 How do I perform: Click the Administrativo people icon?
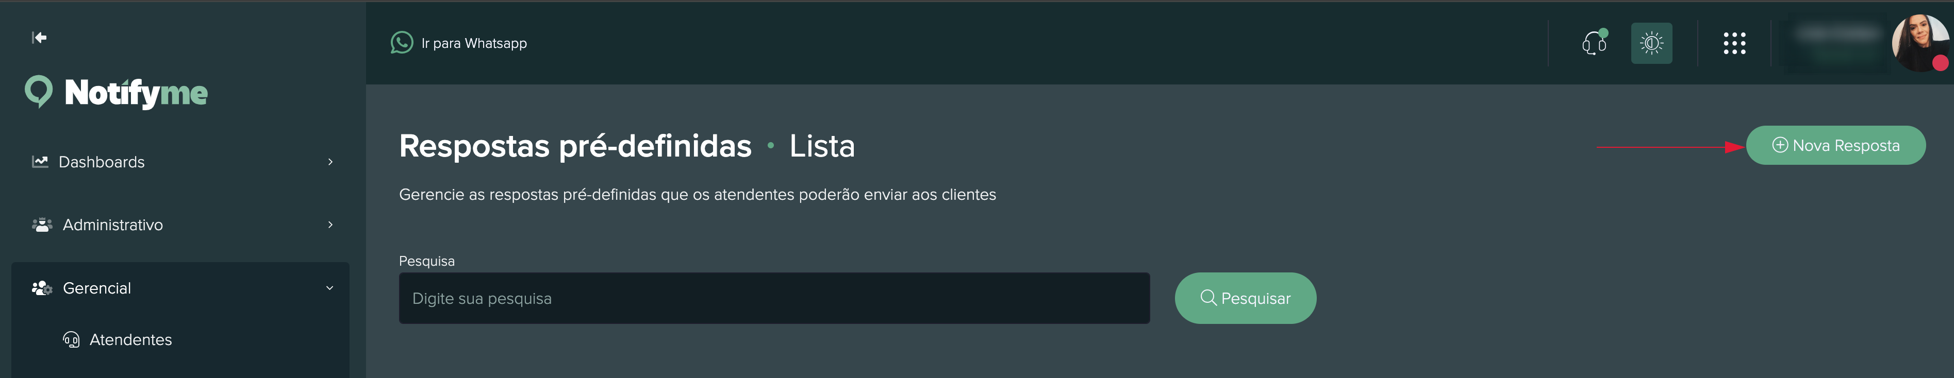pos(42,225)
